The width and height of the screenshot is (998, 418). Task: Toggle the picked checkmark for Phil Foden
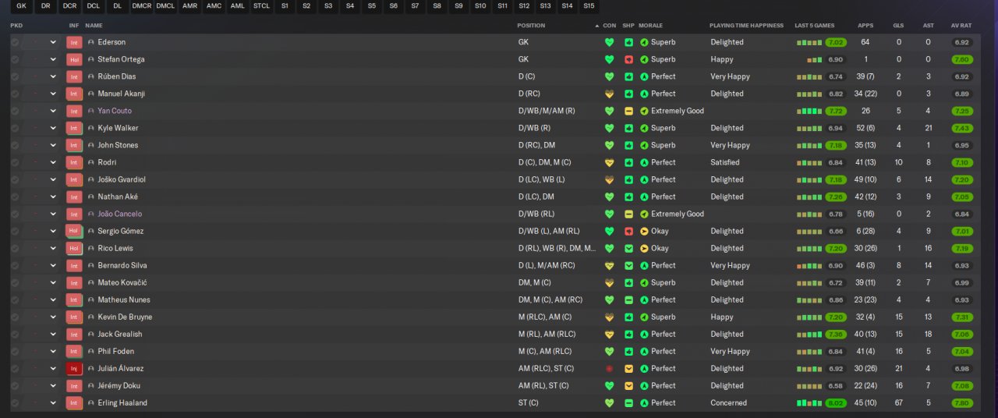pyautogui.click(x=15, y=351)
